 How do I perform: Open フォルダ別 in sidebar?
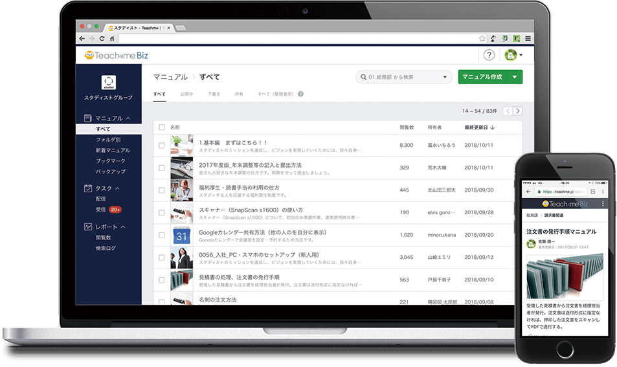point(108,140)
